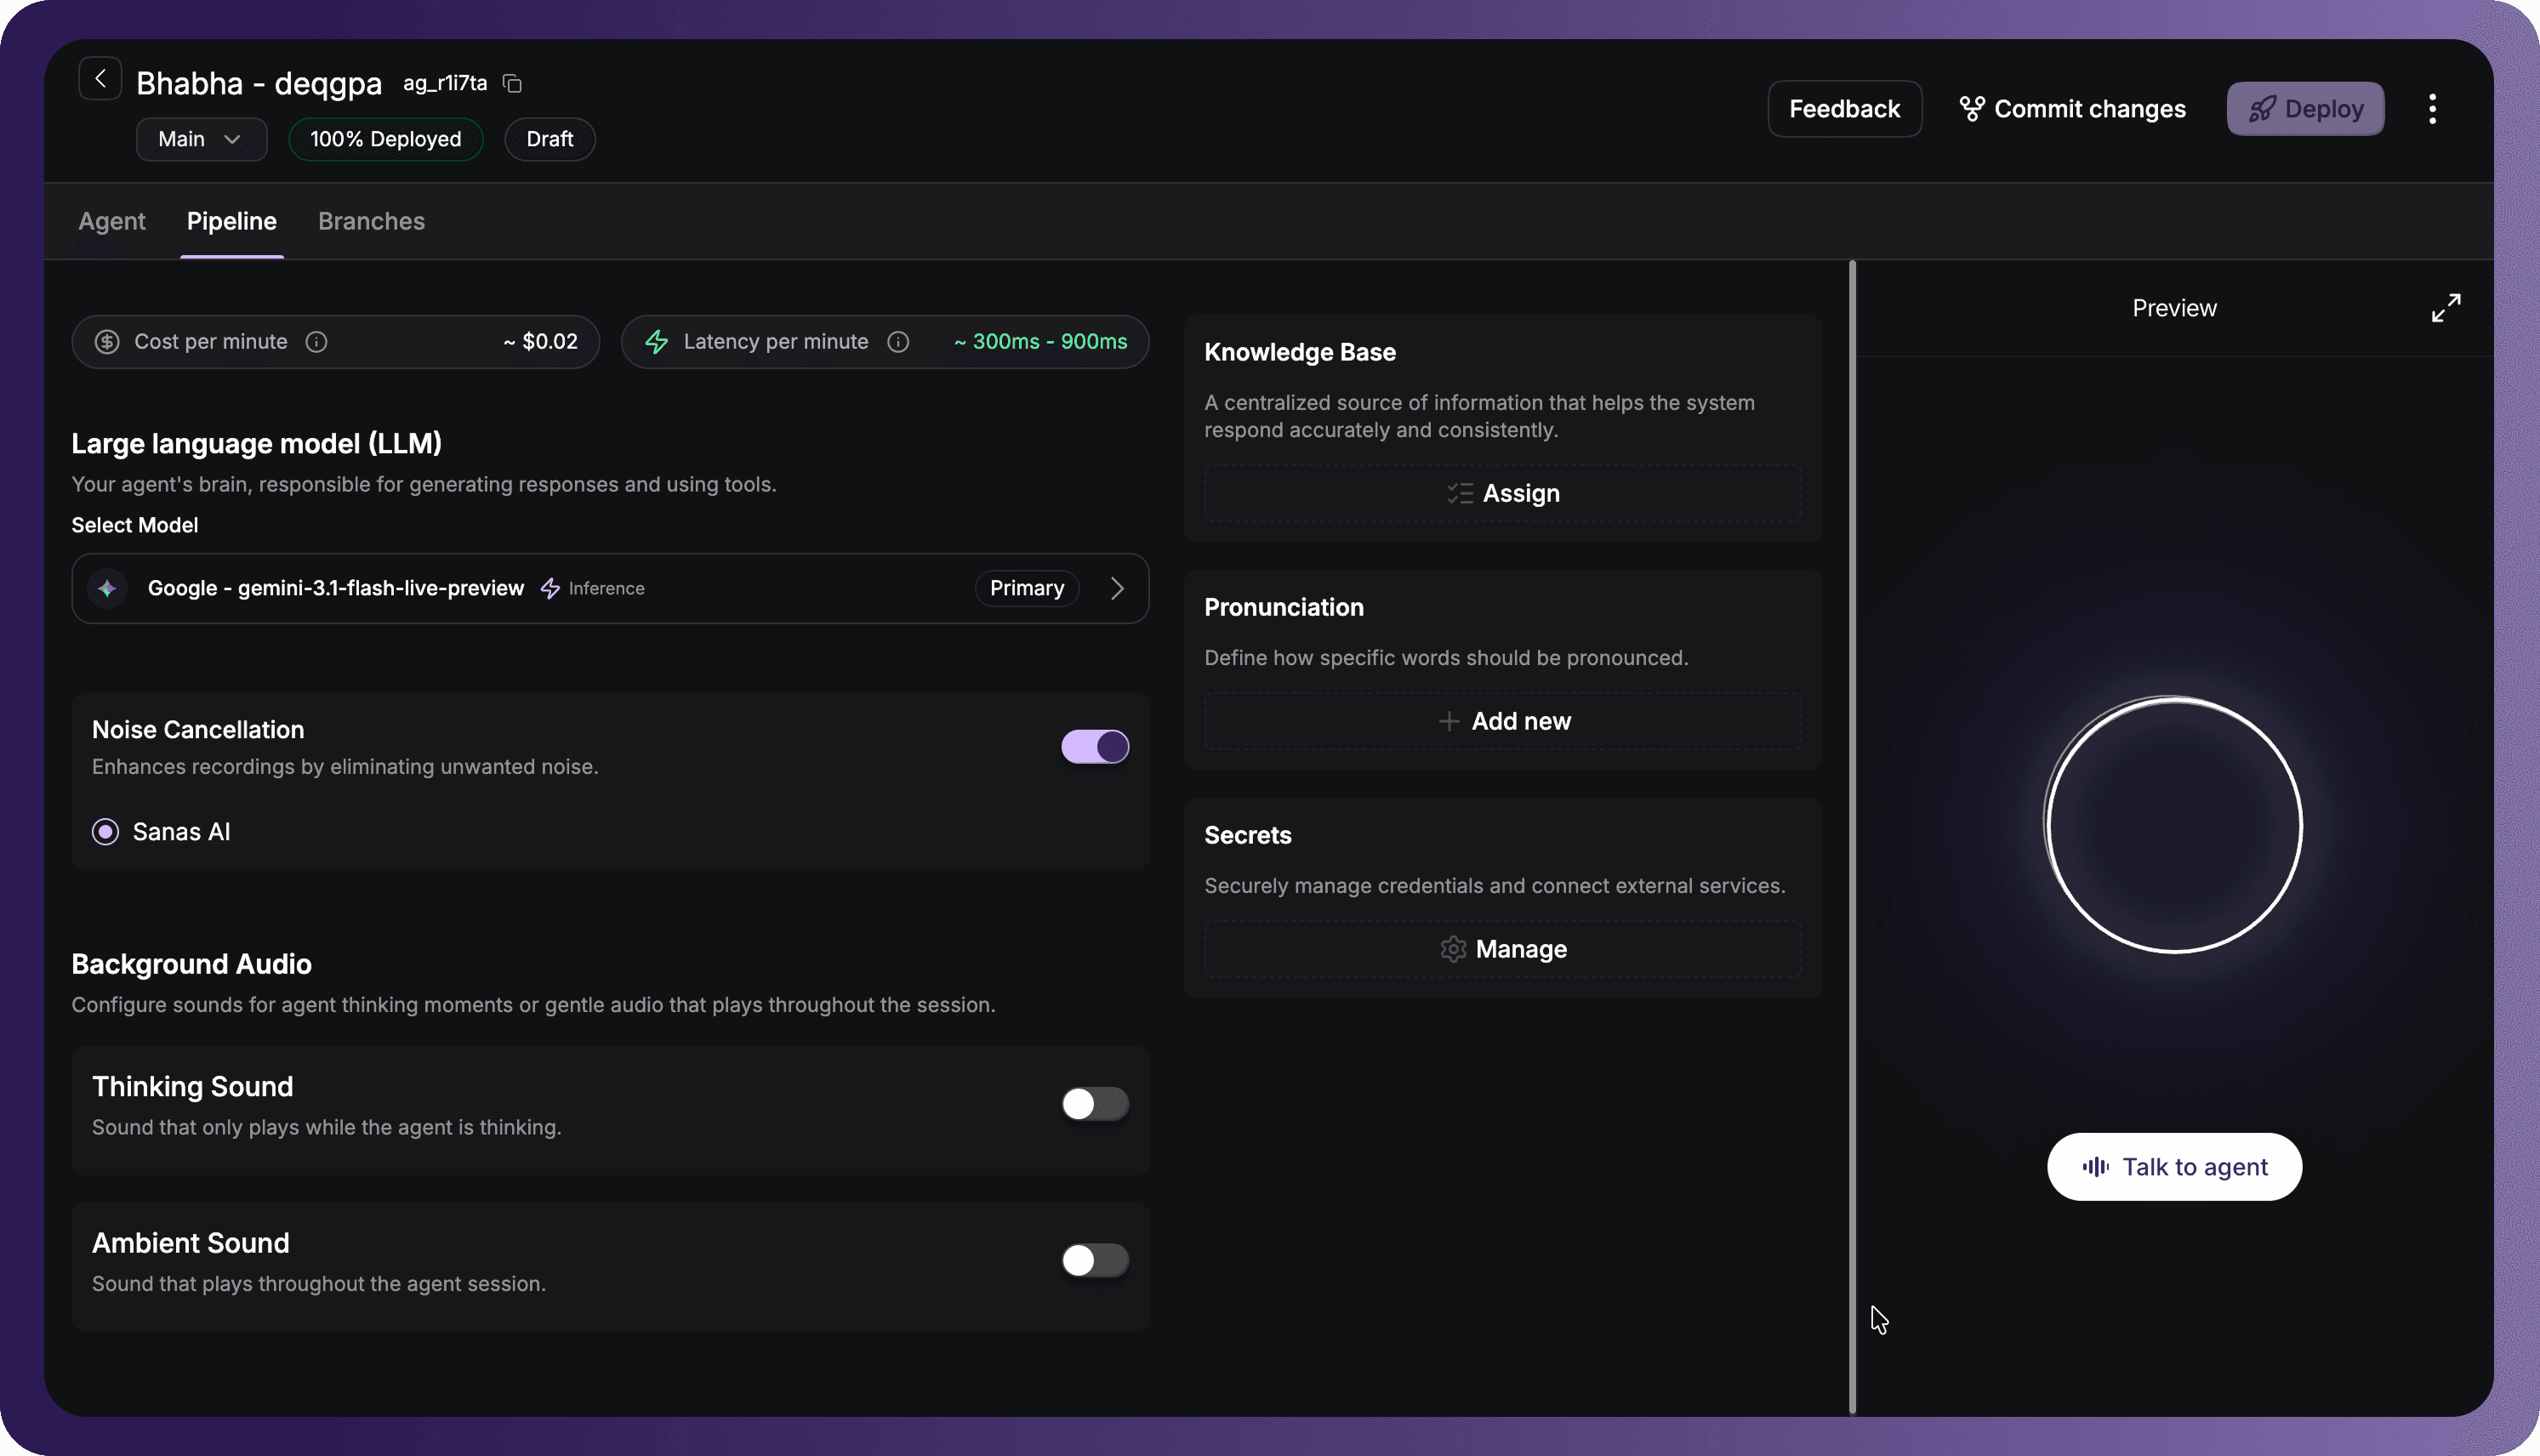Select the Sanas AI radio button
The height and width of the screenshot is (1456, 2540).
(105, 832)
